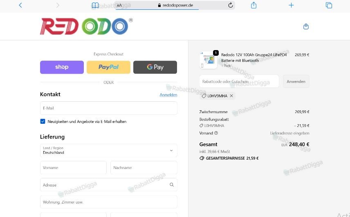Show all open tabs overview

[329, 5]
